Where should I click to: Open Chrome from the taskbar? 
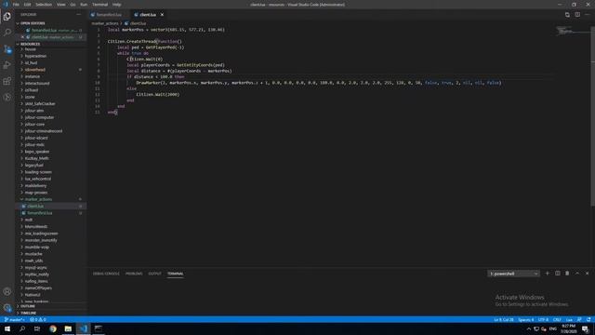pos(53,328)
